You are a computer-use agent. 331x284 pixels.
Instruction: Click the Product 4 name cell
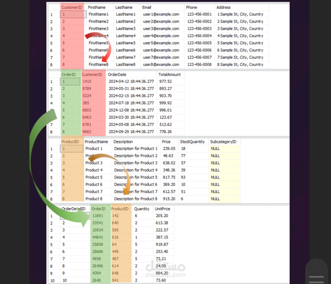[94, 170]
